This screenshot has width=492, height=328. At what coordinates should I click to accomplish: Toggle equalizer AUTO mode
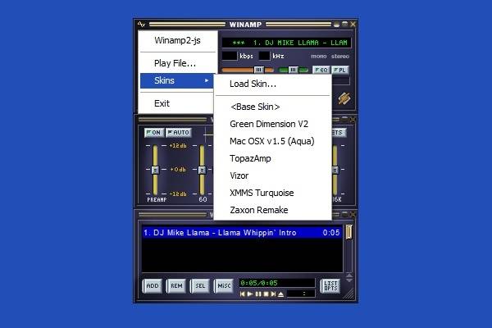coord(179,133)
